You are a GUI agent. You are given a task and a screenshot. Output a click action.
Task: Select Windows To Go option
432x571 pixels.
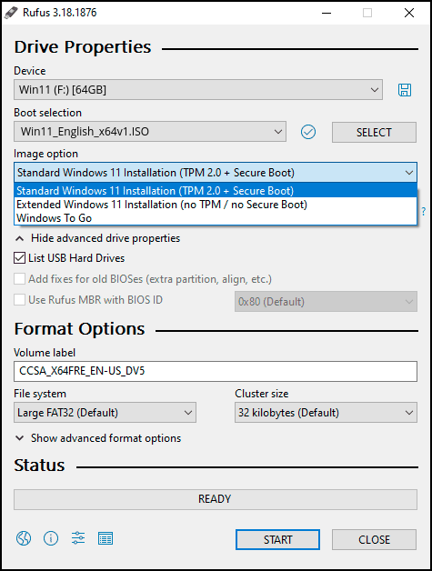tap(216, 218)
